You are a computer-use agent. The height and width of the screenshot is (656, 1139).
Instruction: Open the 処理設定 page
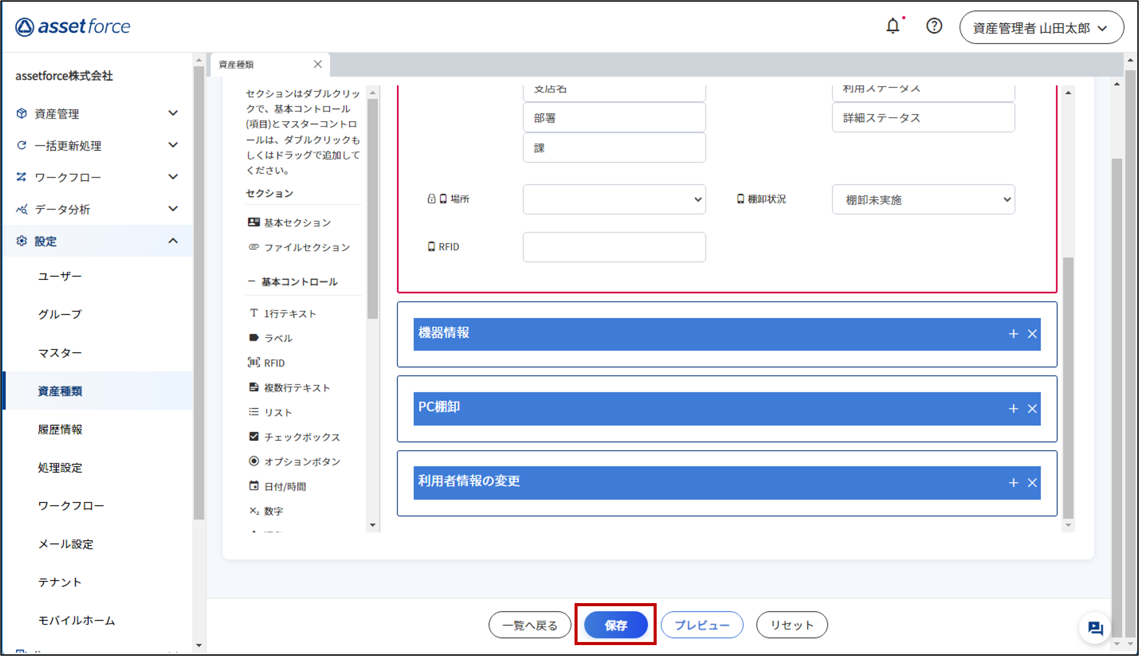coord(60,467)
